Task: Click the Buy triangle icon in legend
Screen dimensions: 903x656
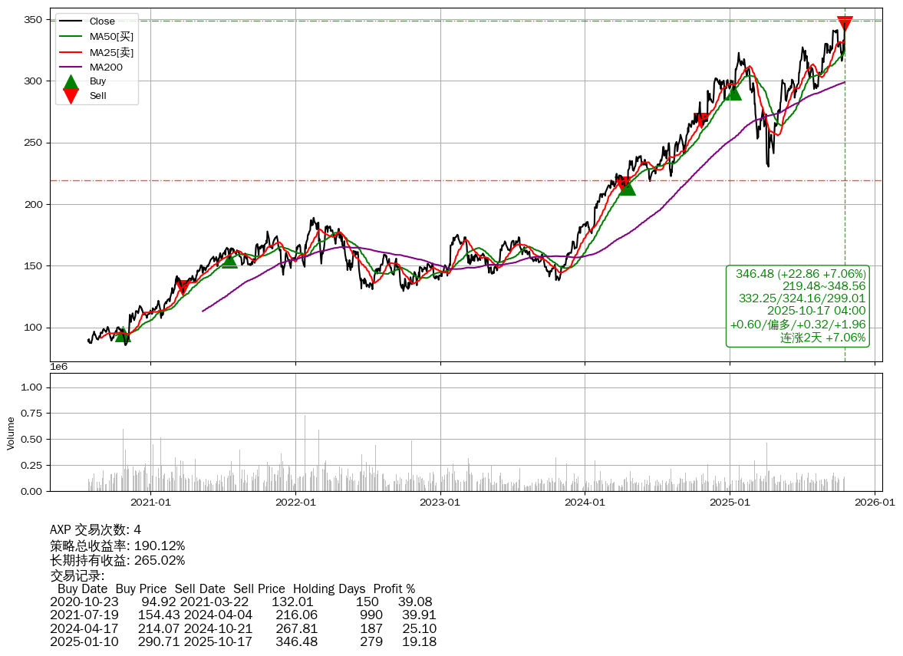Action: [71, 81]
